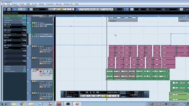Open Google Chrome from the taskbar

pyautogui.click(x=22, y=104)
